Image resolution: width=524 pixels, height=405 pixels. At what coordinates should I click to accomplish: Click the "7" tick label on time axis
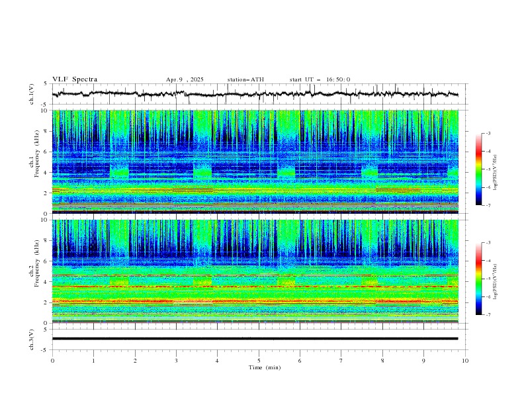(341, 361)
